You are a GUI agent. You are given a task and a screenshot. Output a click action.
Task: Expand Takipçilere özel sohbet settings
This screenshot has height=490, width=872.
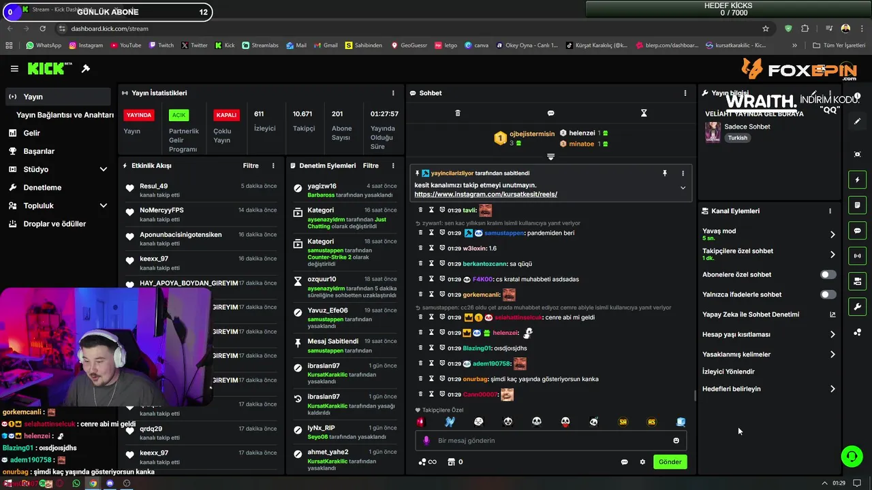coord(832,255)
